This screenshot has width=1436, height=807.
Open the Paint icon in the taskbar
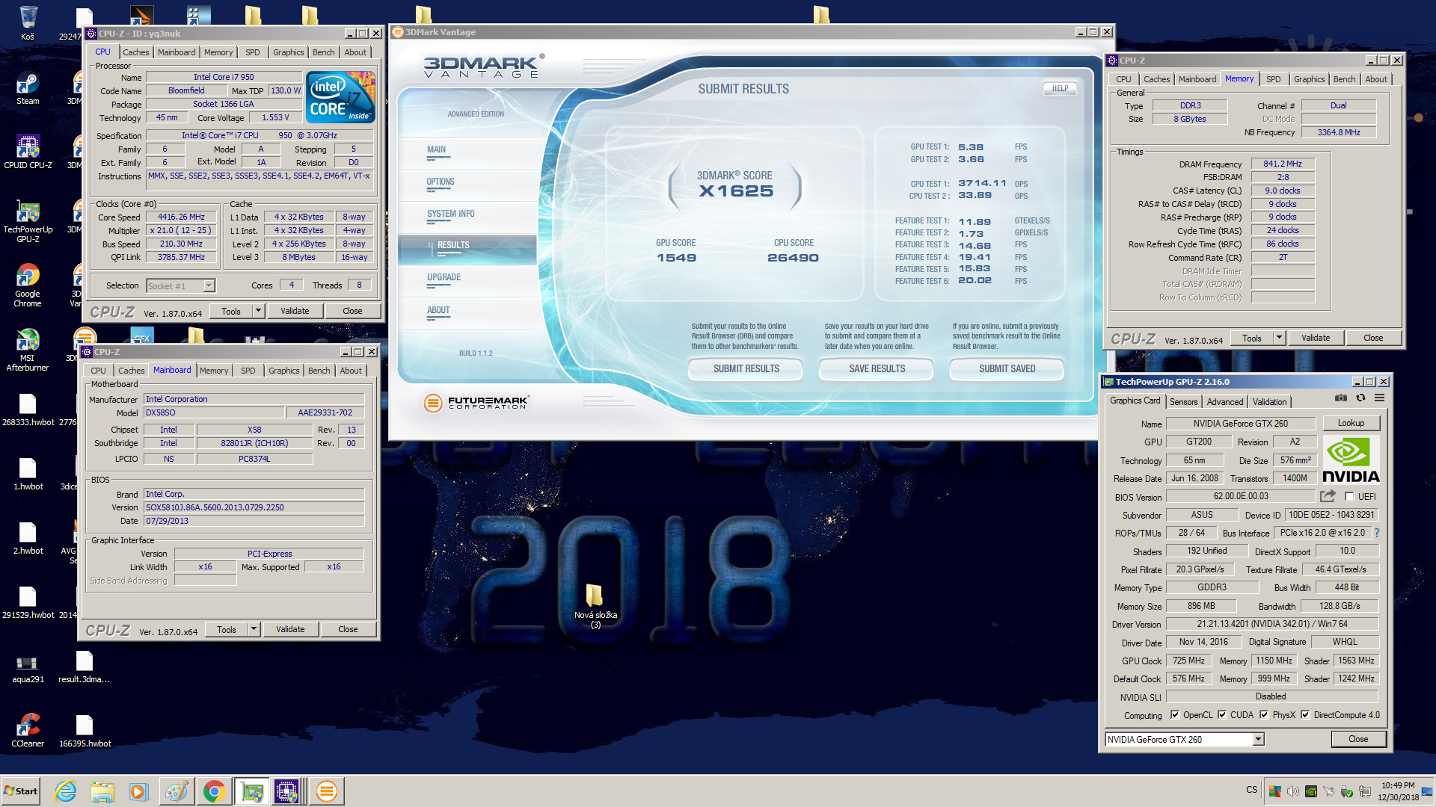click(177, 791)
